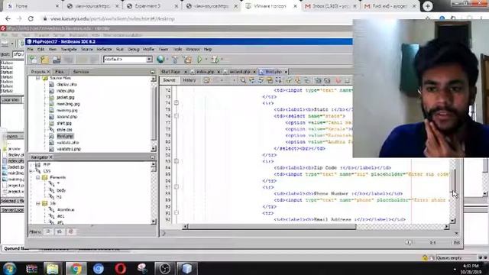Click the New File icon in NetBeans toolbar

[x=33, y=60]
